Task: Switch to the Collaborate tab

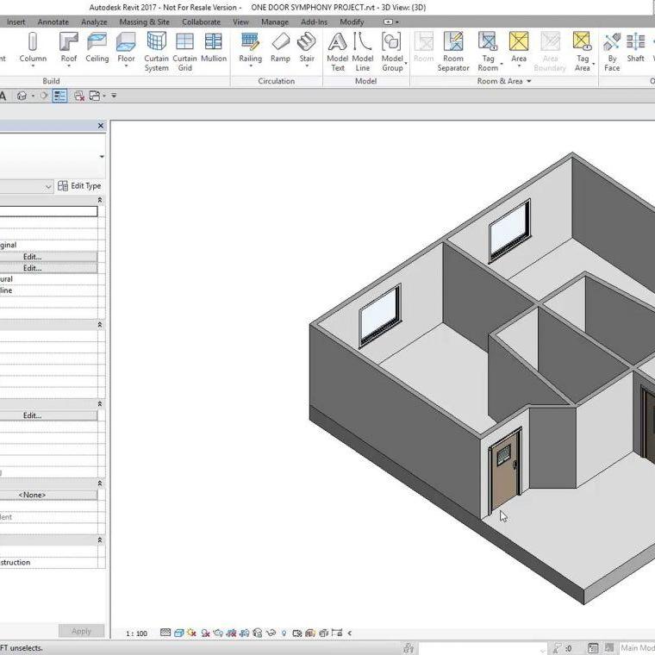Action: 201,22
